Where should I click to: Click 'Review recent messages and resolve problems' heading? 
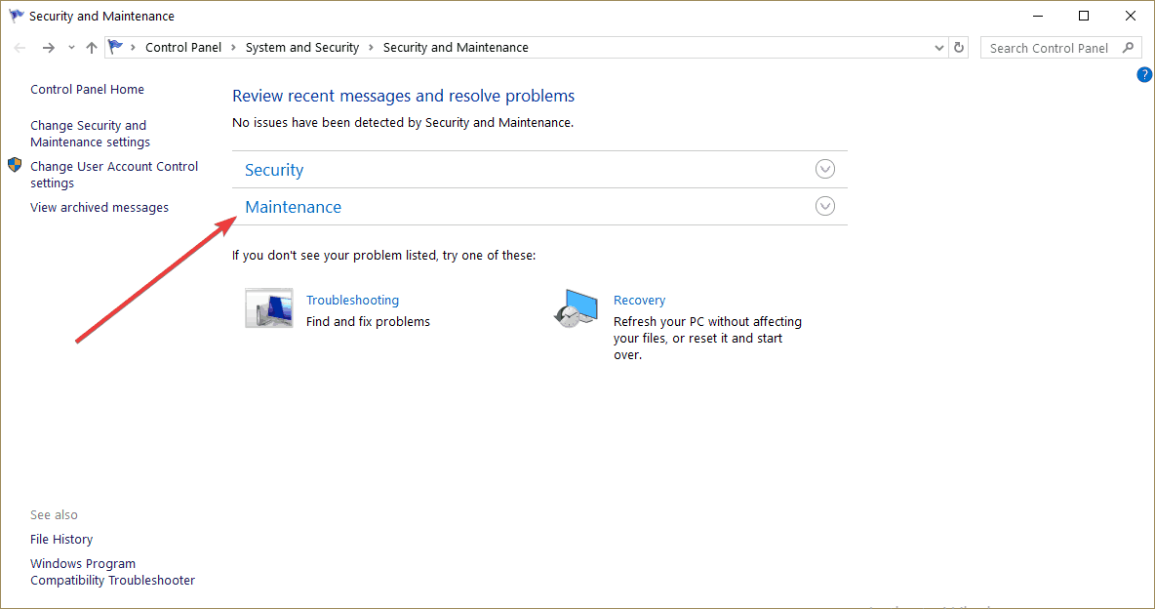click(x=403, y=96)
